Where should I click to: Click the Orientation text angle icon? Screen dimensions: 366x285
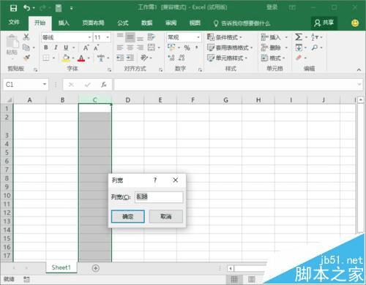144,58
